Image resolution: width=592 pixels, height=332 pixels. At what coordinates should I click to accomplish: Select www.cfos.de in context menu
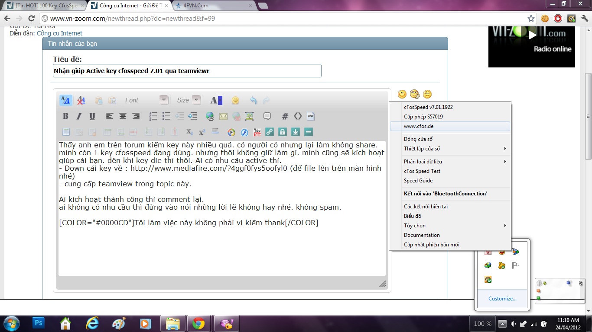(x=450, y=126)
